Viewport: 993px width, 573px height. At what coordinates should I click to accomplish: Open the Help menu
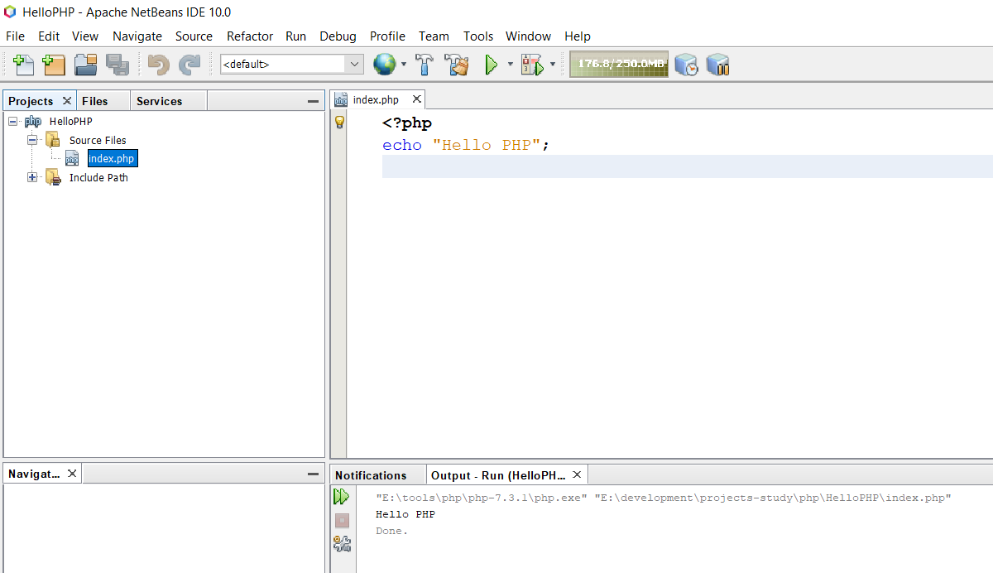pyautogui.click(x=578, y=36)
